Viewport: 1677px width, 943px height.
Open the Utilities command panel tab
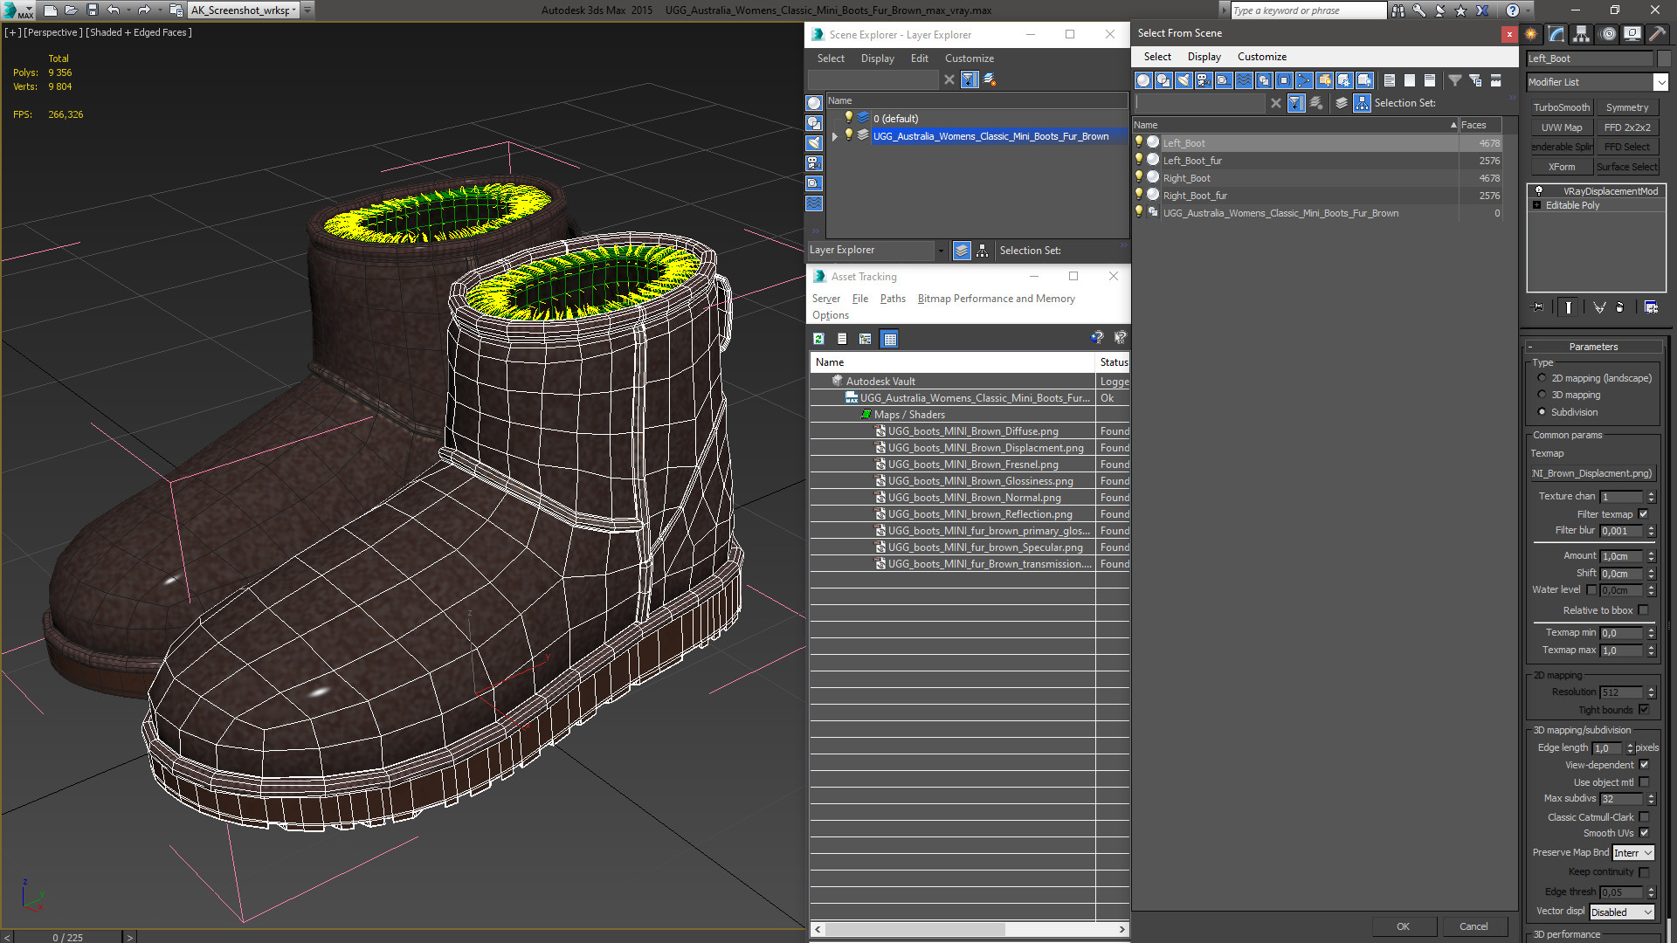pyautogui.click(x=1658, y=34)
